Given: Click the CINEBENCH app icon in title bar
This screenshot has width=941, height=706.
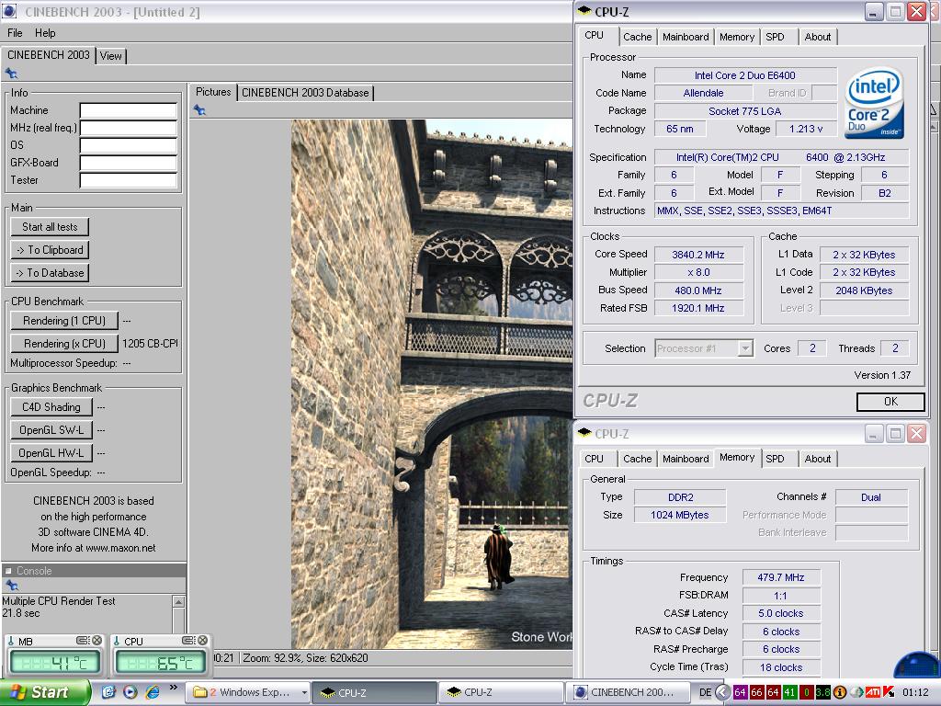Looking at the screenshot, I should click(x=9, y=11).
